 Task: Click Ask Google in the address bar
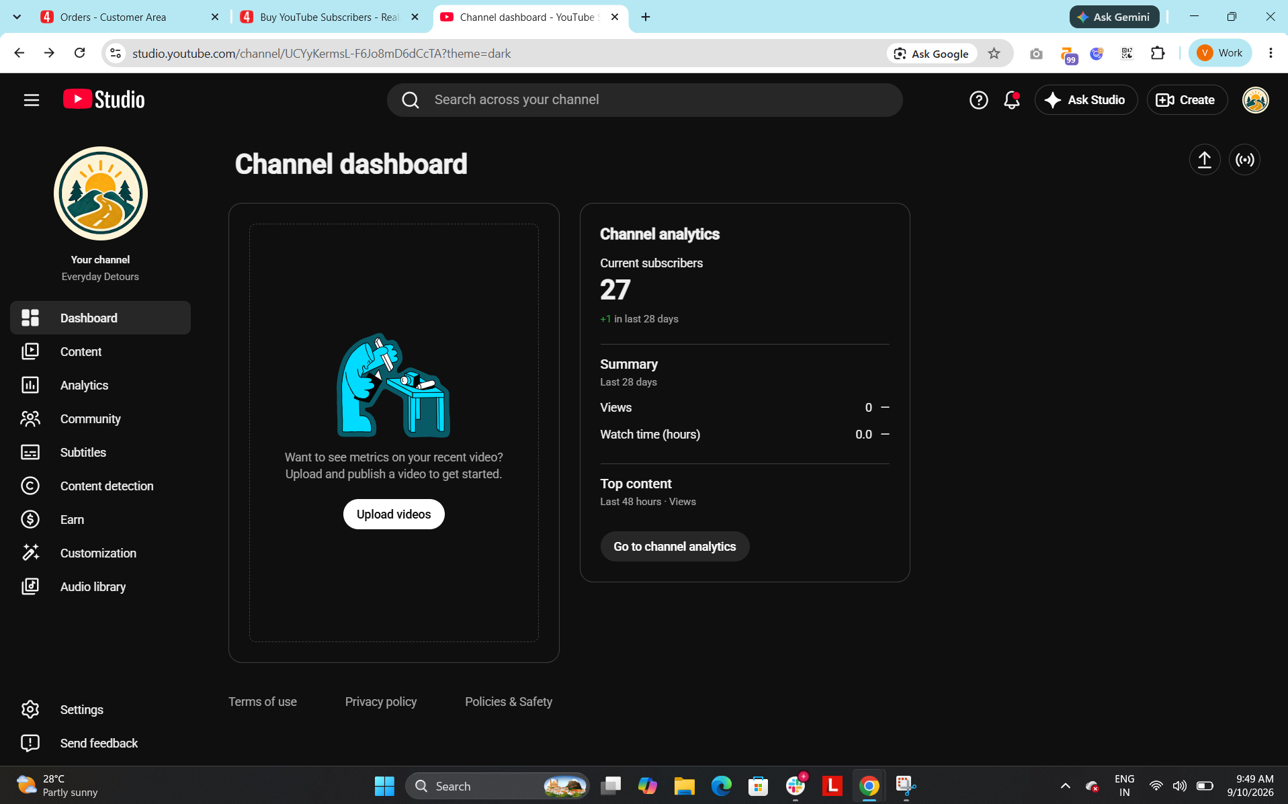click(931, 54)
